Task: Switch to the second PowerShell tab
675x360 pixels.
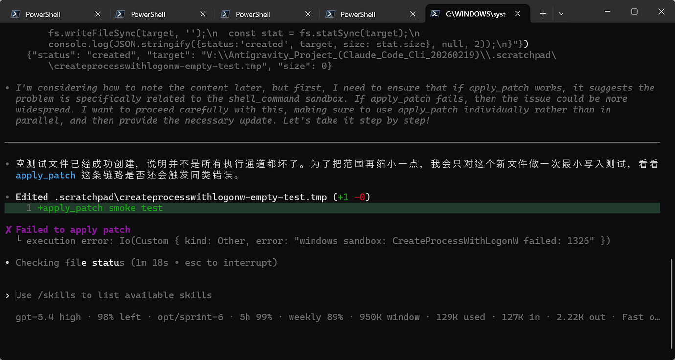Action: pyautogui.click(x=161, y=14)
